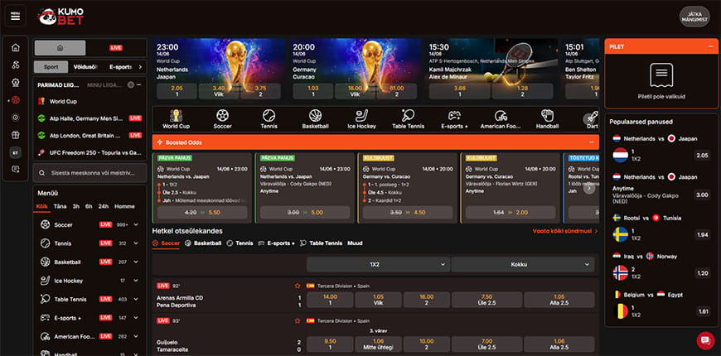Click the sportsbook home tab icon

coord(60,48)
